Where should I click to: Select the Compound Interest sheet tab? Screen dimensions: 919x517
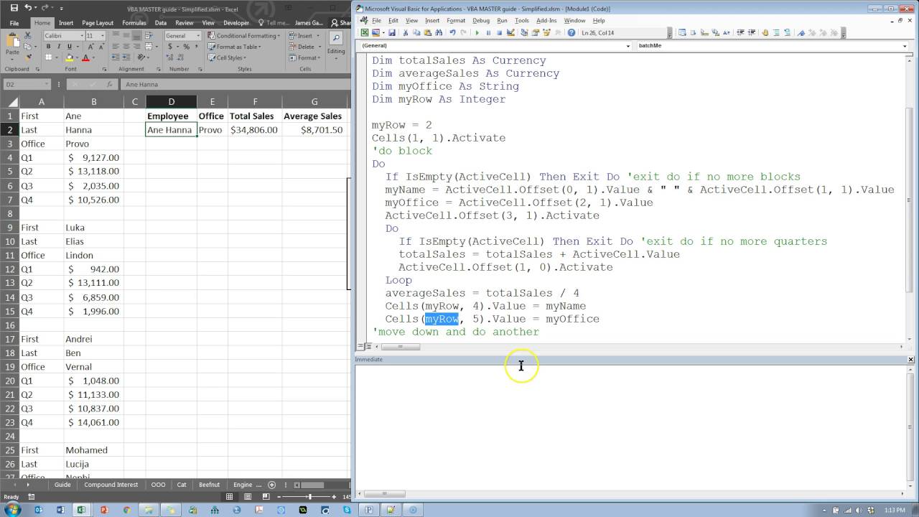coord(111,485)
